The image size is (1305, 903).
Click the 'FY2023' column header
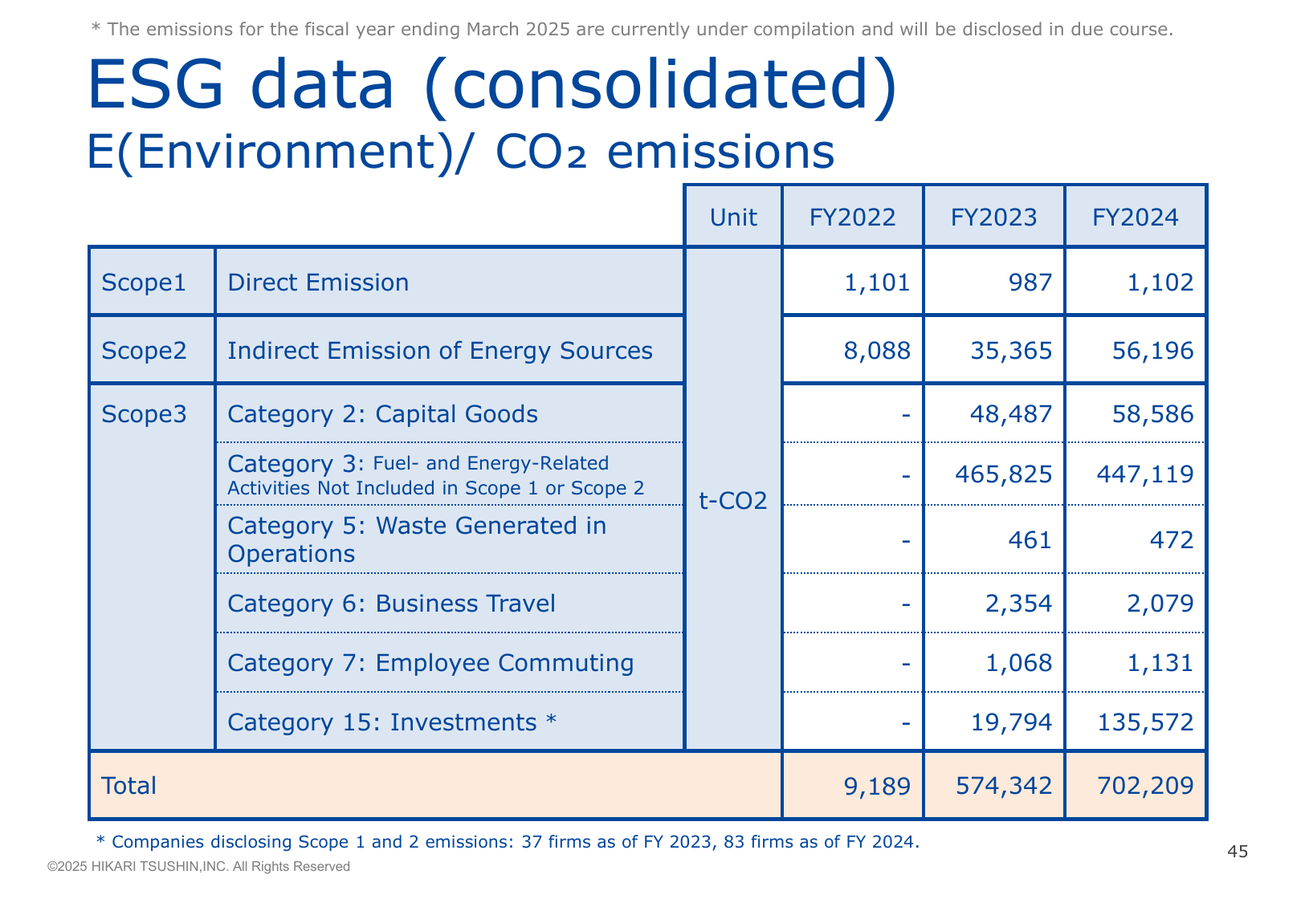pos(993,217)
